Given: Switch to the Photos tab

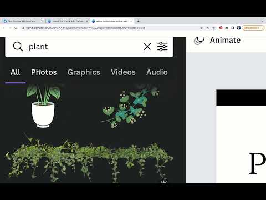Looking at the screenshot, I should point(44,72).
